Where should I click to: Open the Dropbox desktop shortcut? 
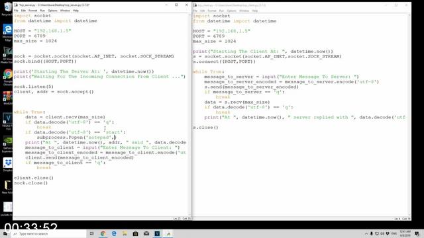(x=7, y=165)
